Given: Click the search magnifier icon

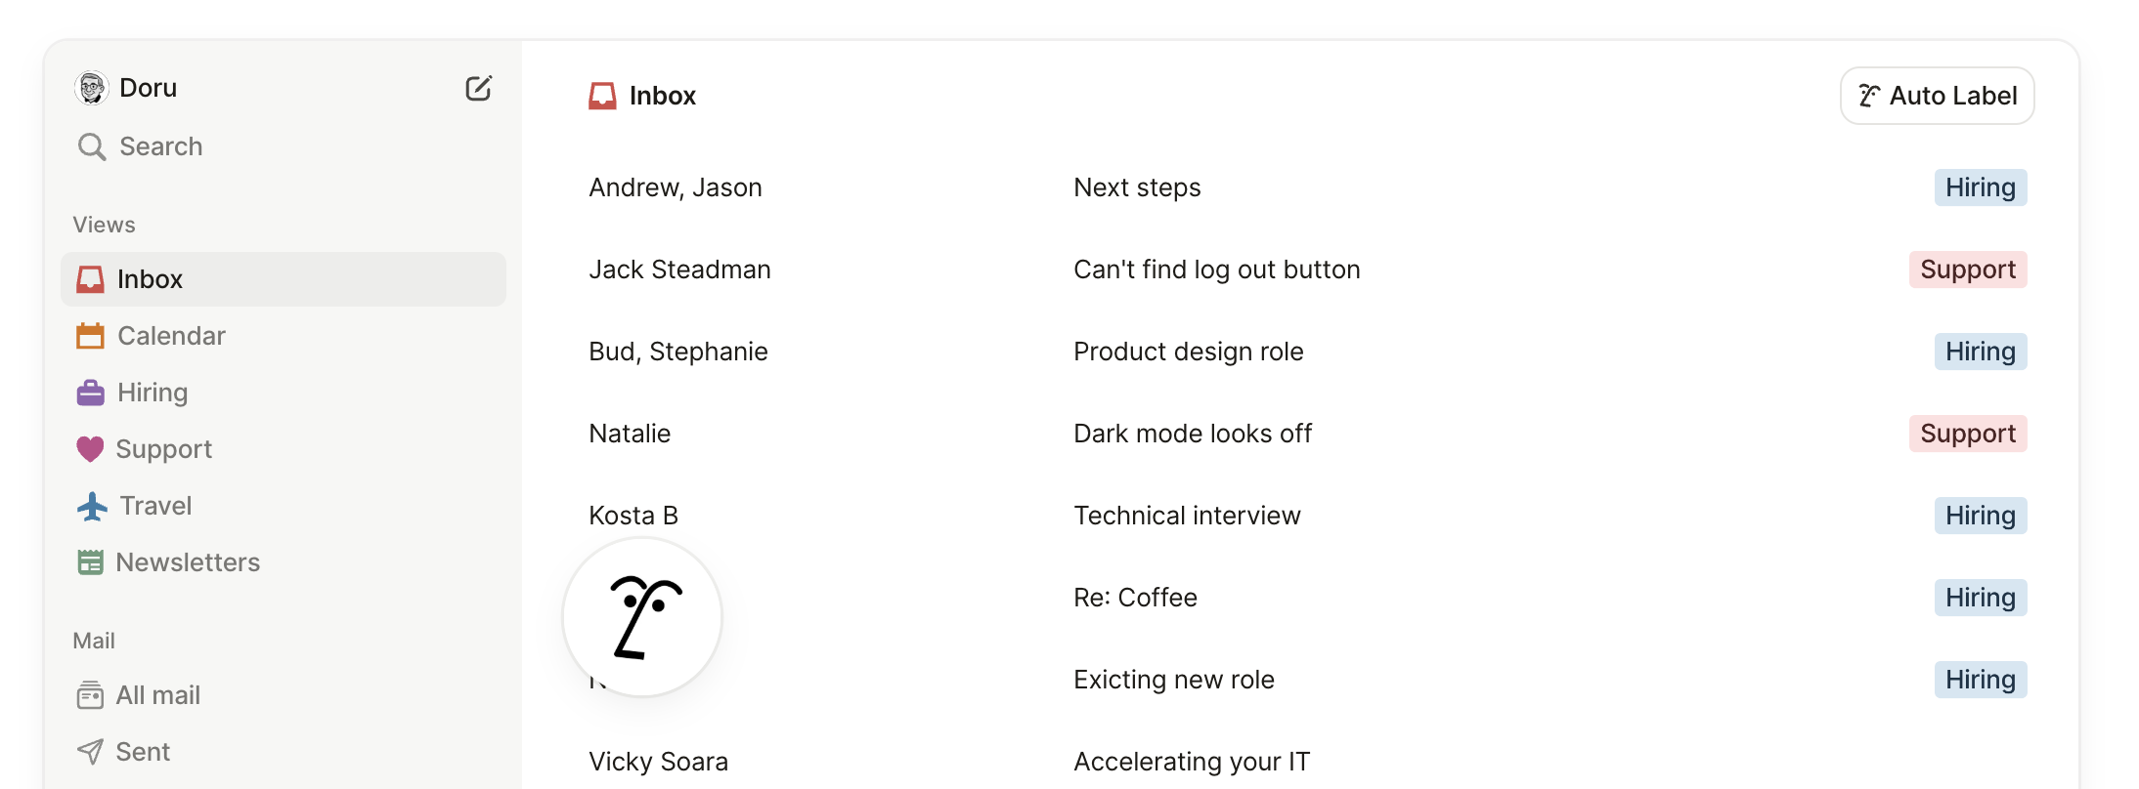Looking at the screenshot, I should pyautogui.click(x=92, y=146).
